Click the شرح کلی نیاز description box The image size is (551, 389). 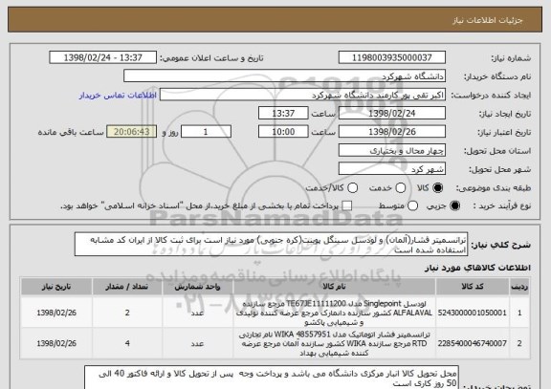[x=271, y=245]
